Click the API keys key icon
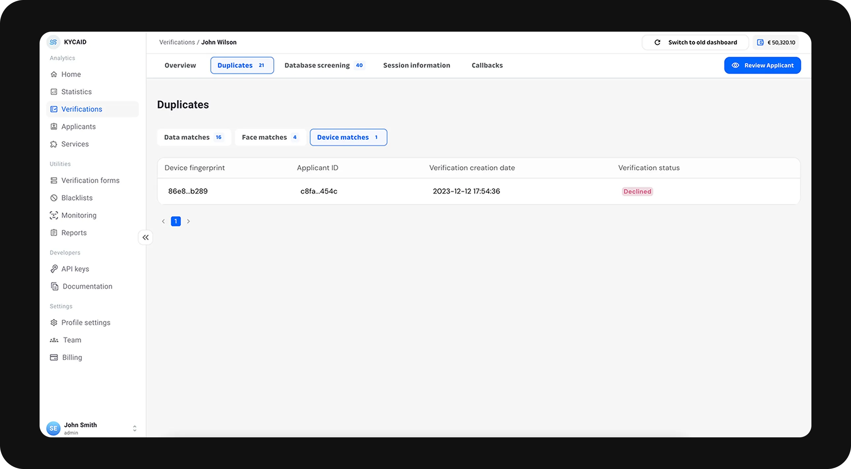851x469 pixels. 54,269
